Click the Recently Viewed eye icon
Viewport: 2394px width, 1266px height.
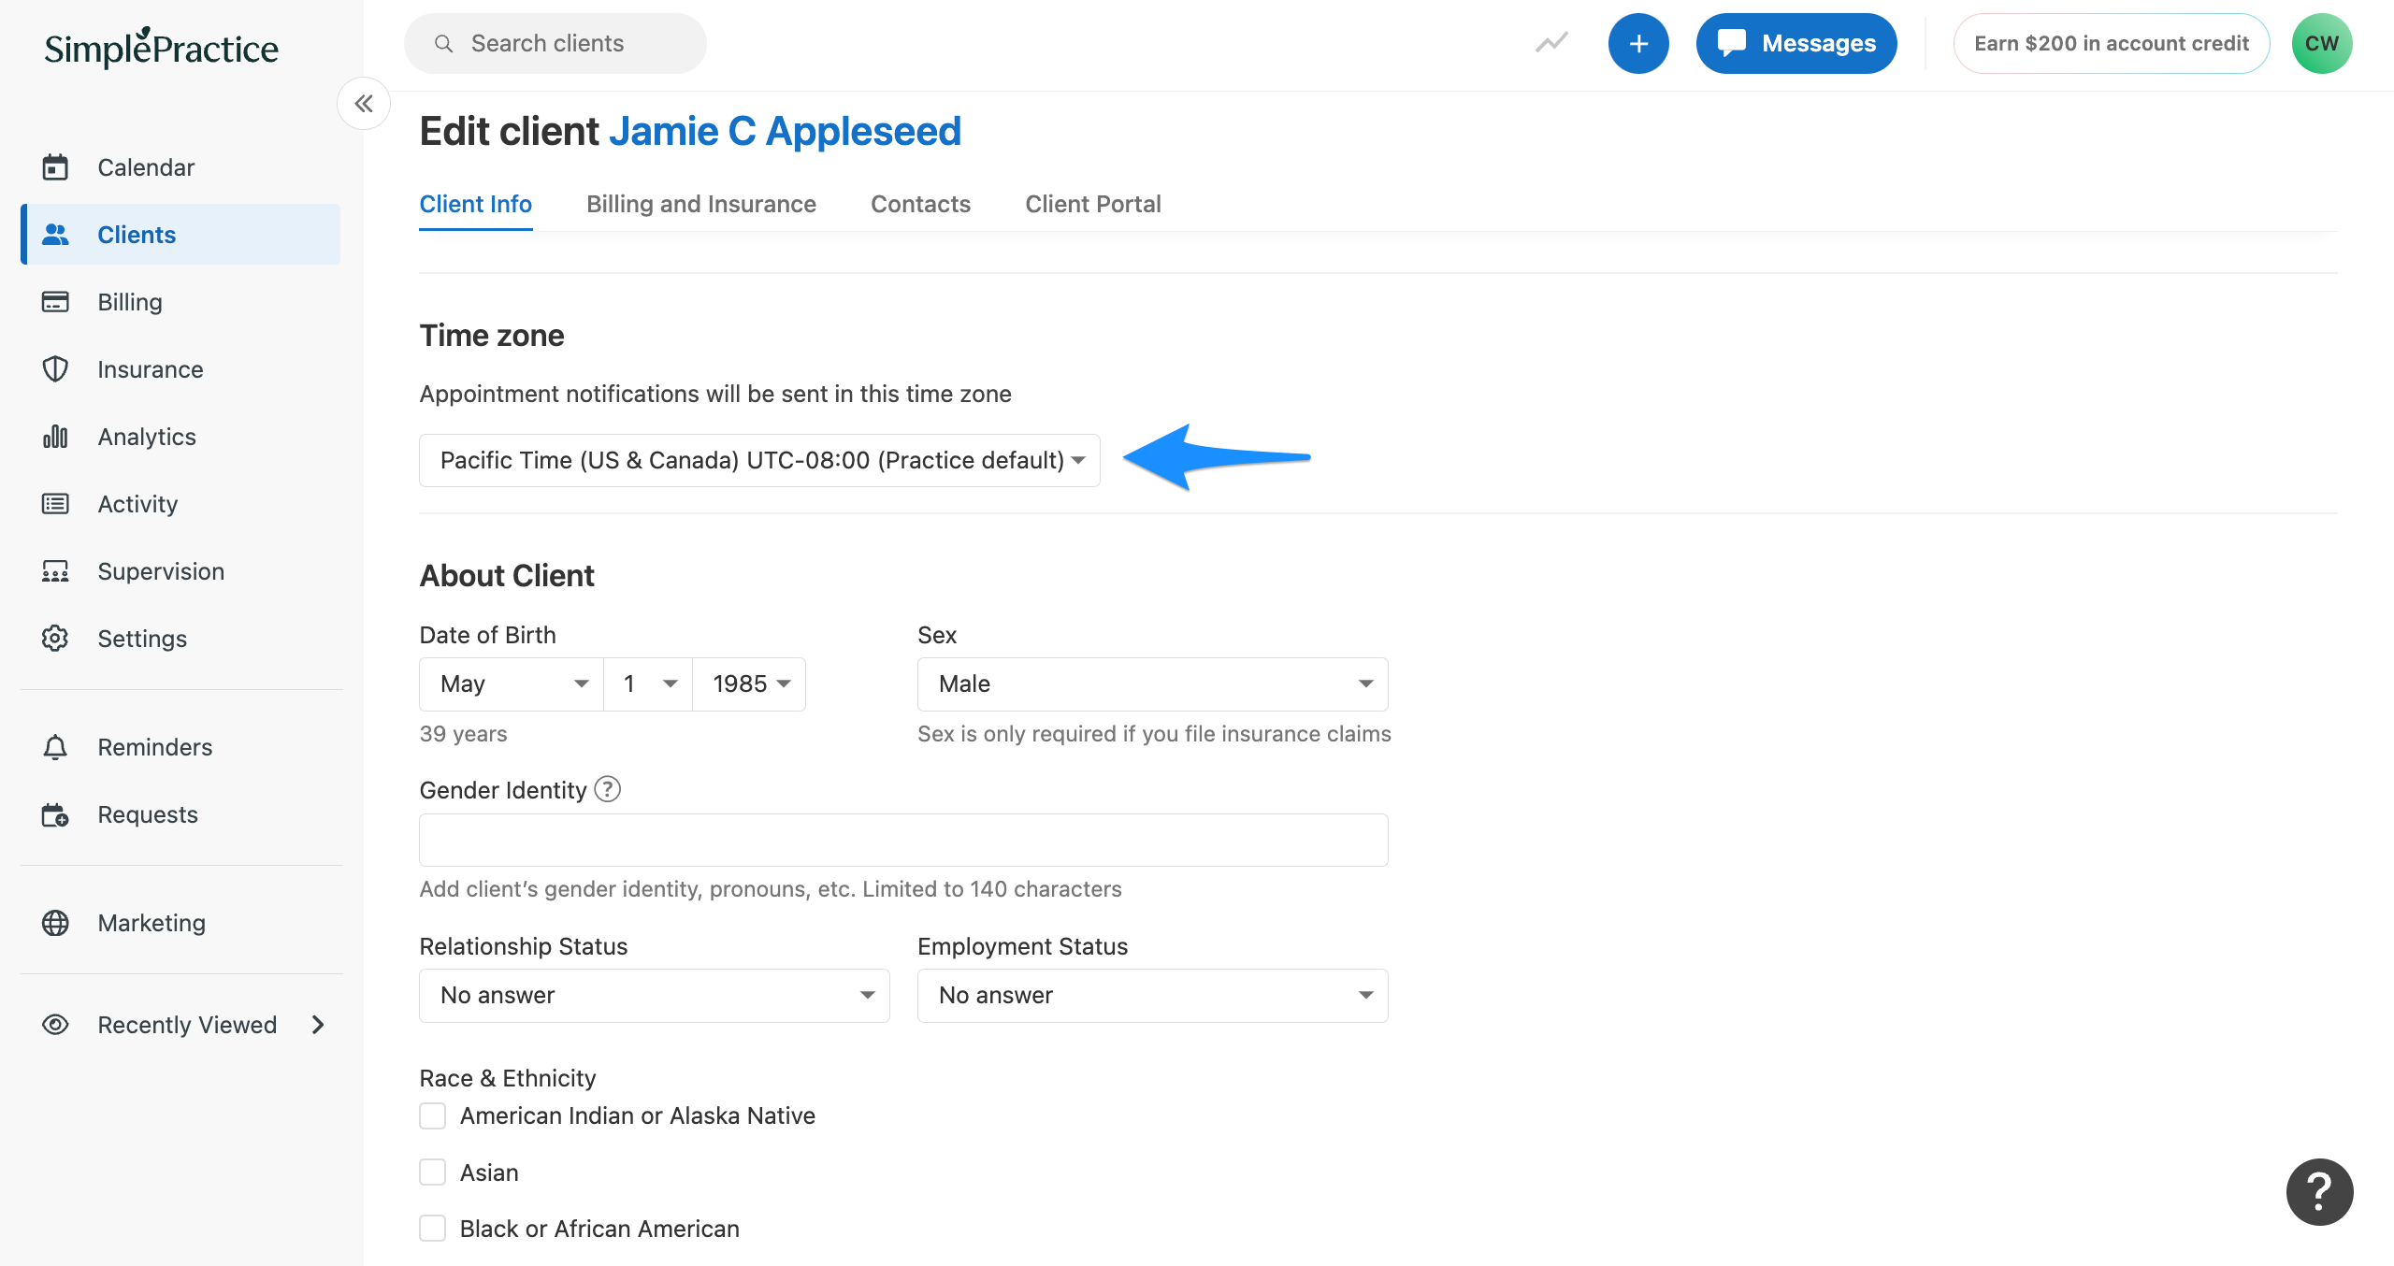55,1025
